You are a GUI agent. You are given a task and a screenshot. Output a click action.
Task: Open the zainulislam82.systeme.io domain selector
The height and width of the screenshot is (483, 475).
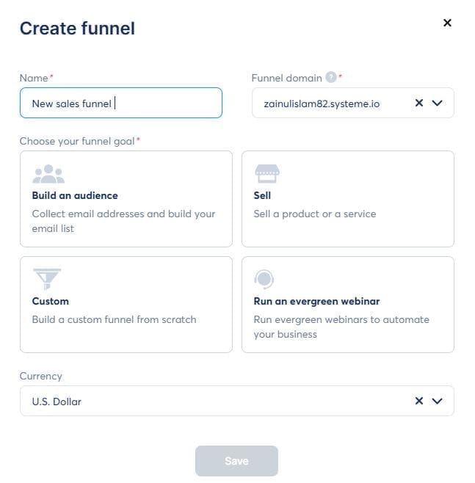click(330, 103)
